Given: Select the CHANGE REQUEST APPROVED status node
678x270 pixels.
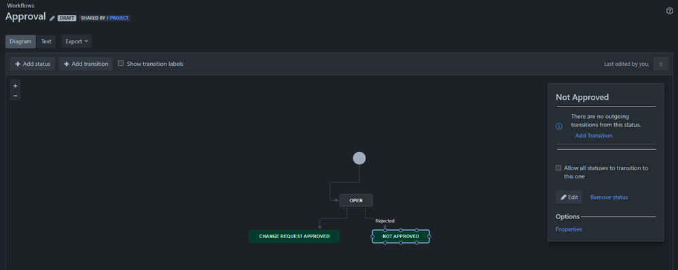Looking at the screenshot, I should pos(294,236).
